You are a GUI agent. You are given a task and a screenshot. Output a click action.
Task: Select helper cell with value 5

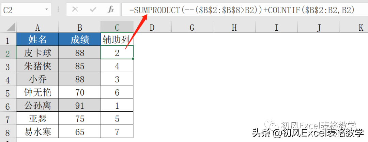tap(117, 118)
